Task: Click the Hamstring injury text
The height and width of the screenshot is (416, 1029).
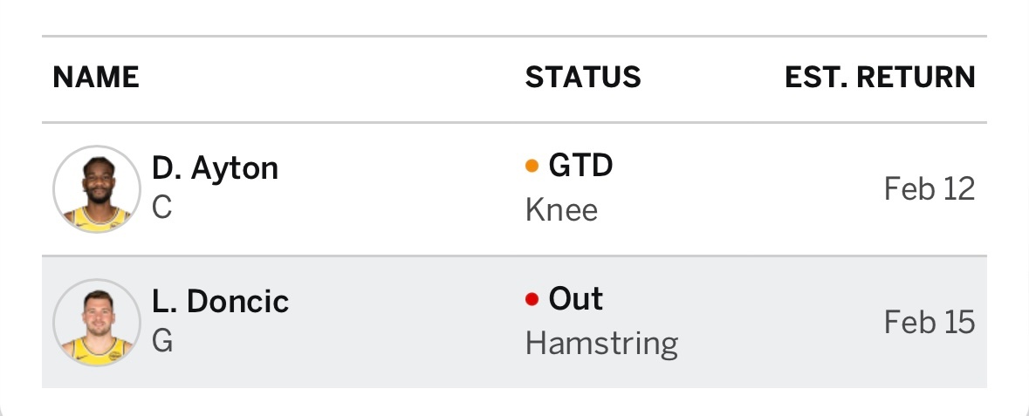Action: point(601,344)
